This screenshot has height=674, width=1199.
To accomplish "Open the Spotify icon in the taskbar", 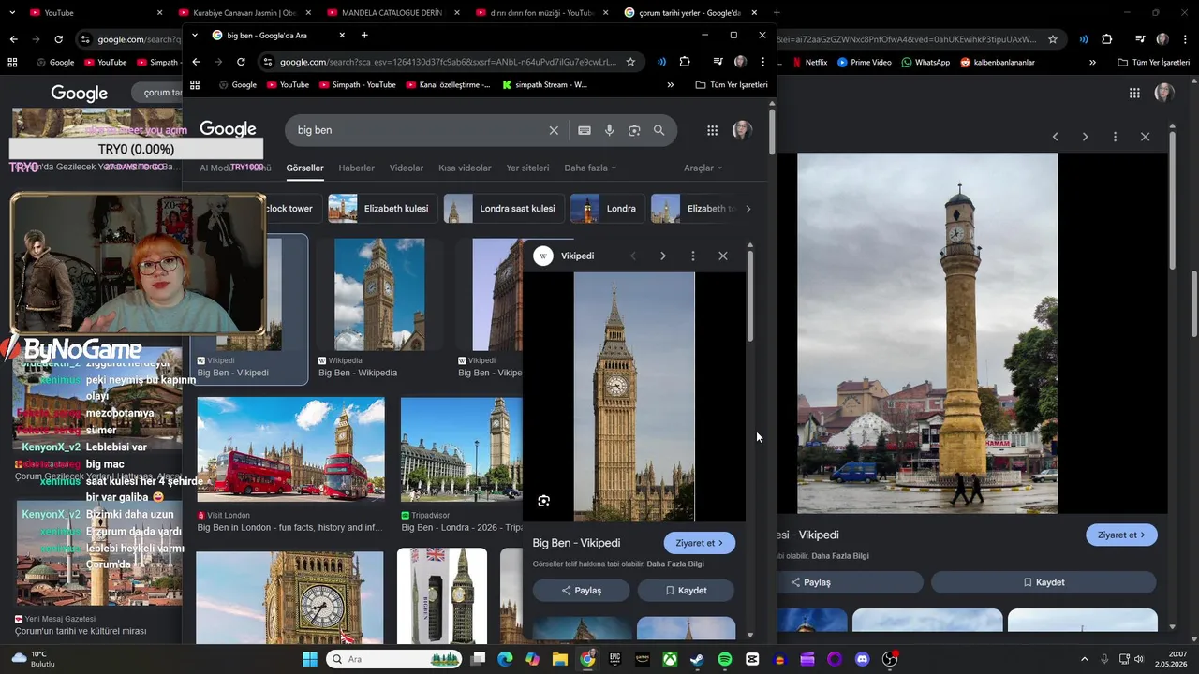I will coord(724,659).
